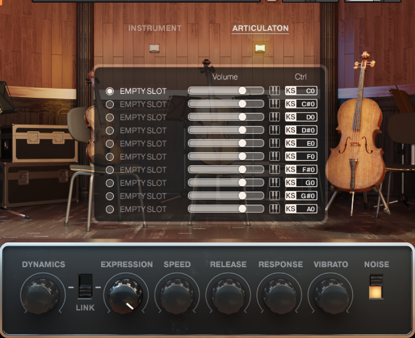Viewport: 415px width, 338px height.
Task: Click the piano keys icon for D0 slot
Action: pos(274,117)
